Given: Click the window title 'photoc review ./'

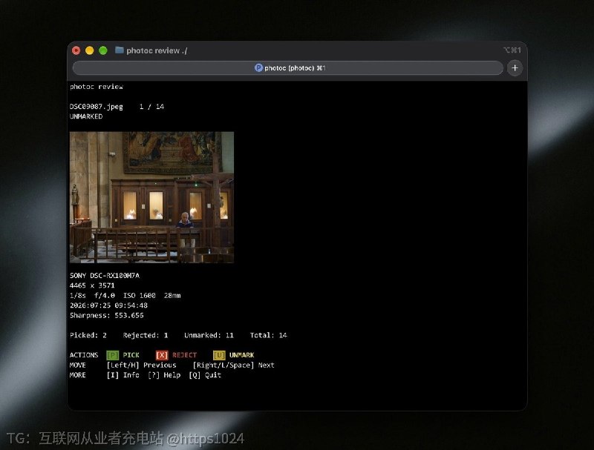Looking at the screenshot, I should click(157, 50).
